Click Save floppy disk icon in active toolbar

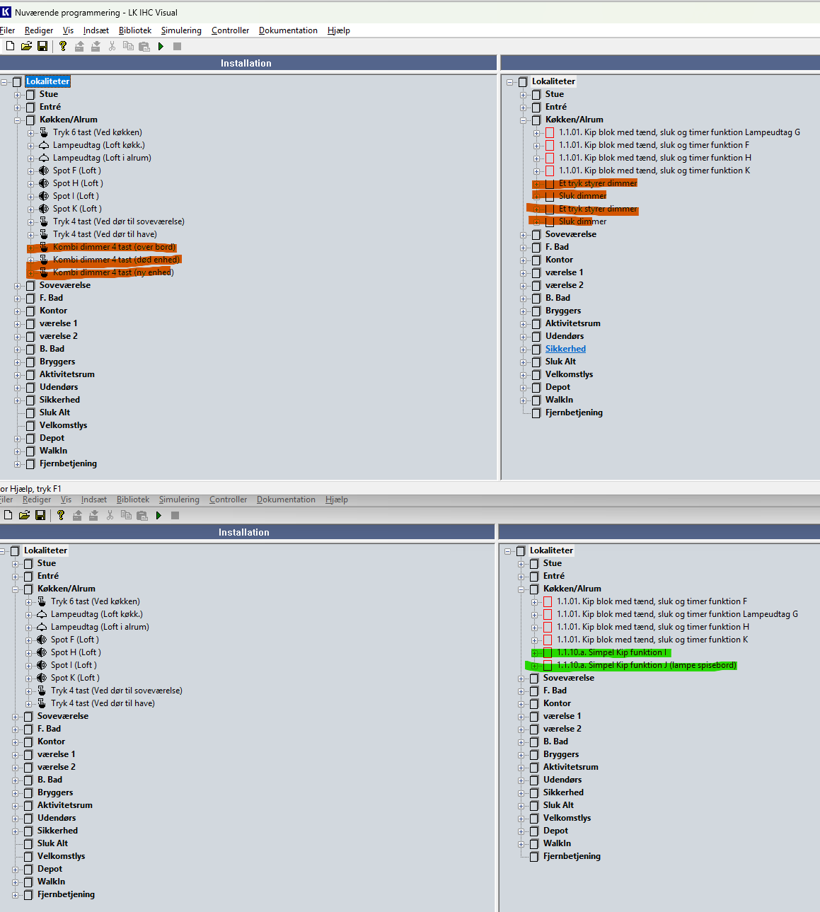[42, 46]
